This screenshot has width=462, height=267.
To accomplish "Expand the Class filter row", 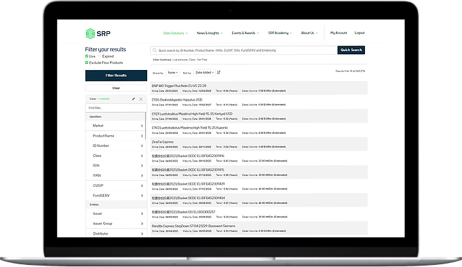I will [x=115, y=156].
